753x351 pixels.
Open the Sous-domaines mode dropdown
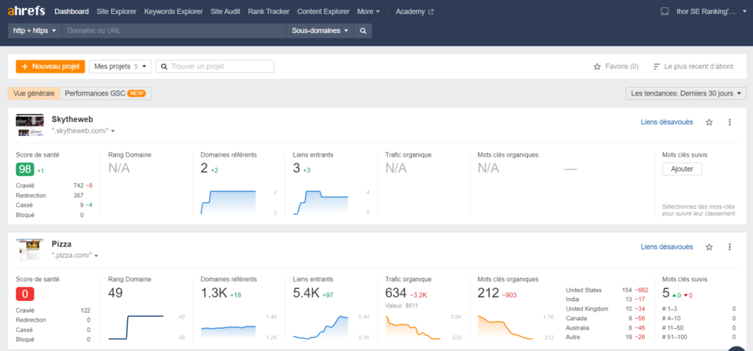320,31
